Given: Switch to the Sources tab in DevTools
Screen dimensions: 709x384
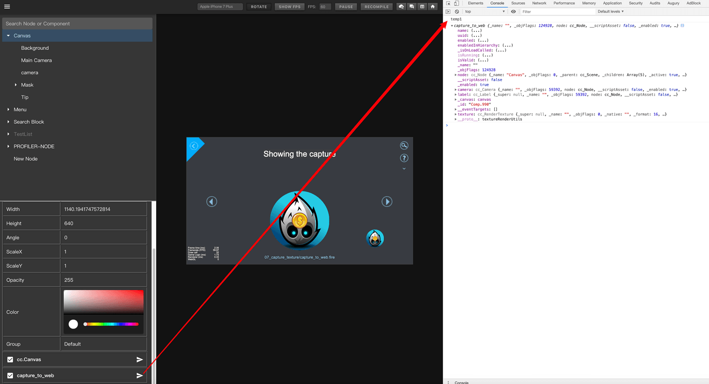Looking at the screenshot, I should pos(518,3).
